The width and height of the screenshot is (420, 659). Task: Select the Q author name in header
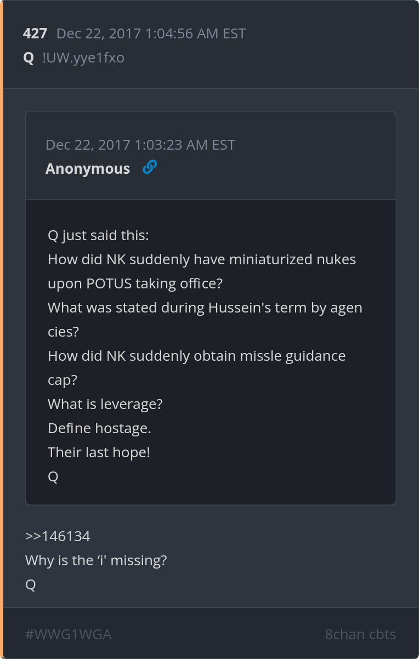pos(29,58)
